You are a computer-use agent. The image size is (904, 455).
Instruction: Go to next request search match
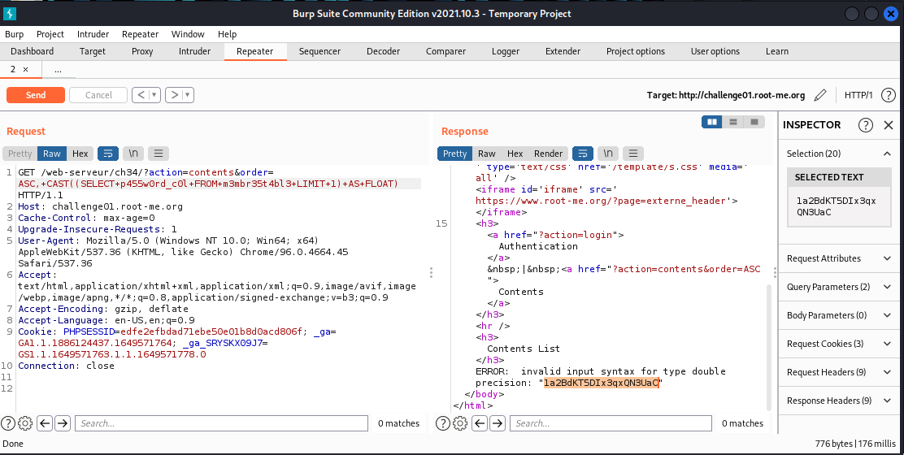pos(63,423)
